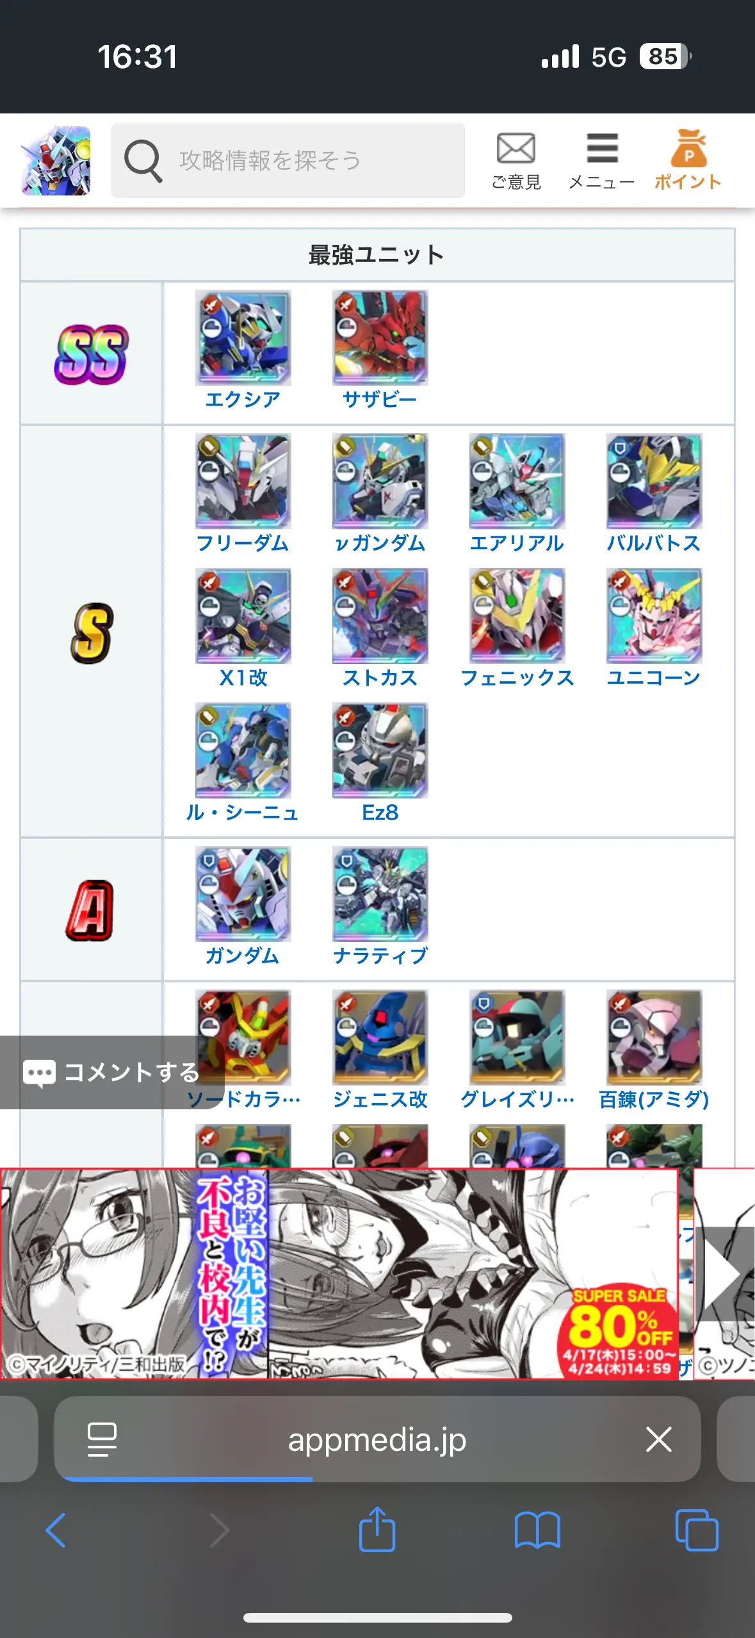Focus the 攻略情報を探そう search field
Viewport: 755px width, 1638px height.
pyautogui.click(x=288, y=160)
